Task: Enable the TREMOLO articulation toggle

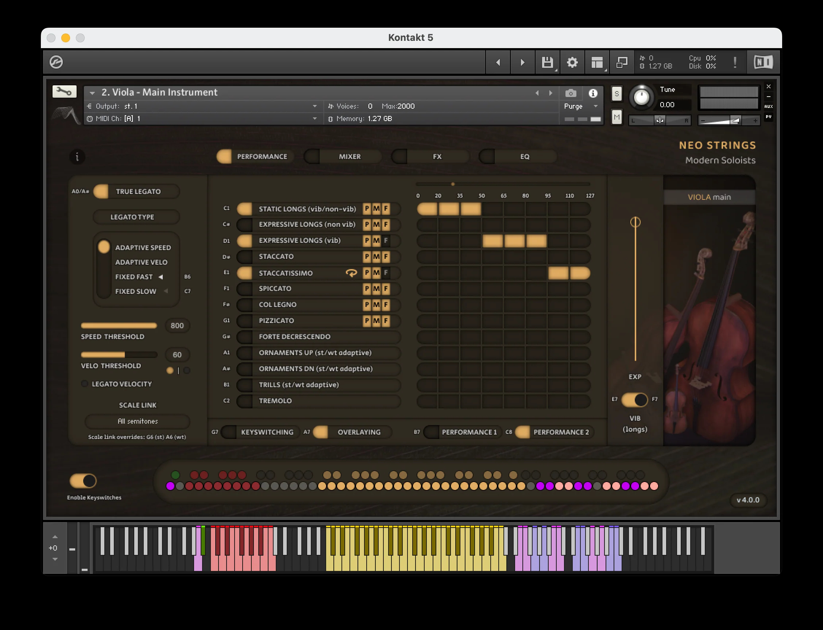Action: 244,401
